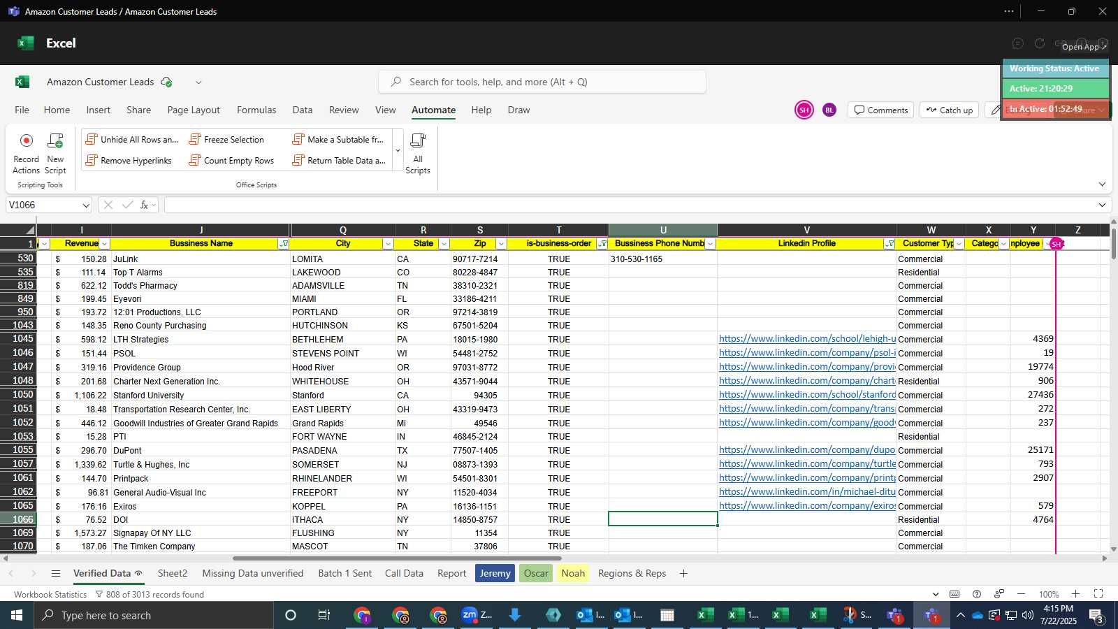This screenshot has width=1118, height=629.
Task: Expand the formula bar chevron
Action: click(1102, 205)
